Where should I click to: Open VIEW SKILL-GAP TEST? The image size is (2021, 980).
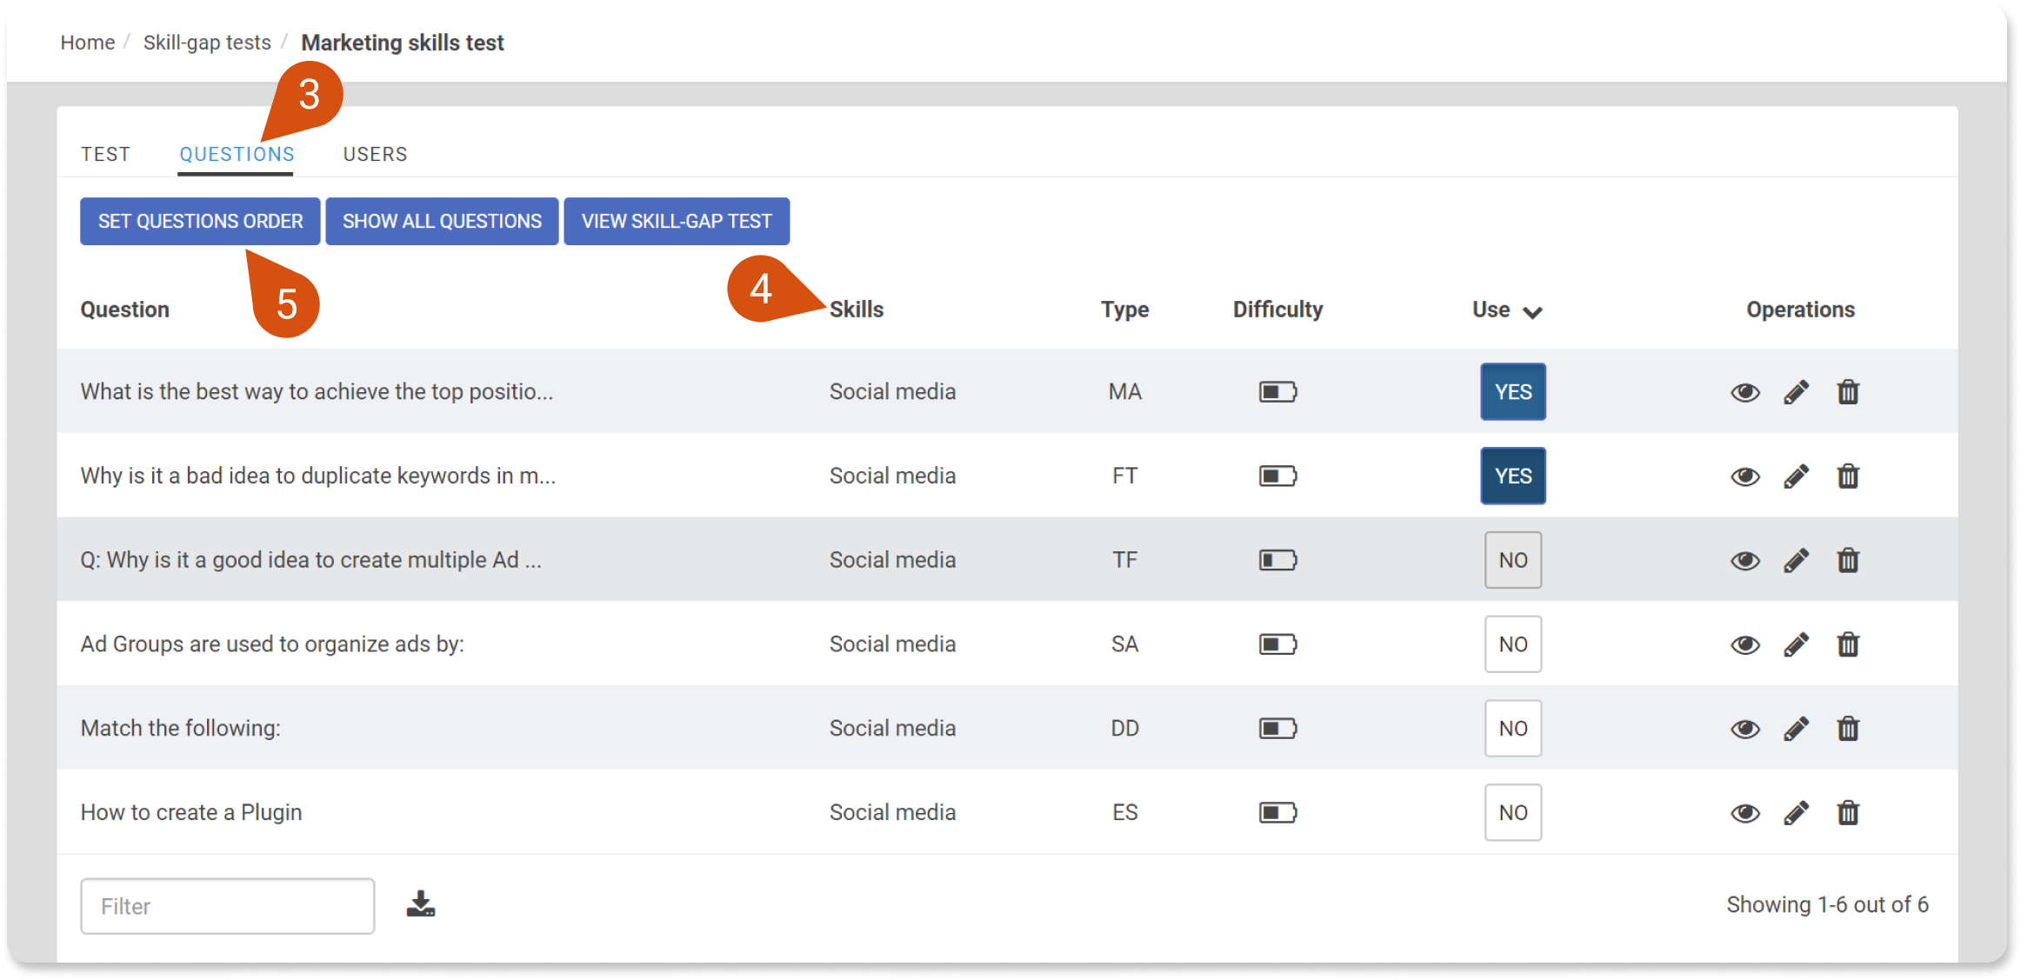pyautogui.click(x=677, y=221)
